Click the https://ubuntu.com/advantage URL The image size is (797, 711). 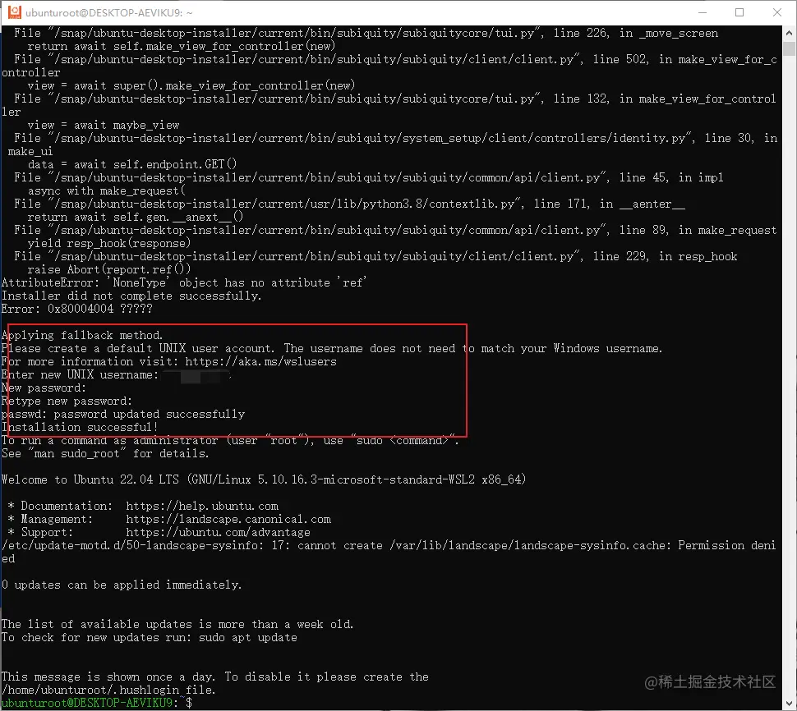point(218,533)
